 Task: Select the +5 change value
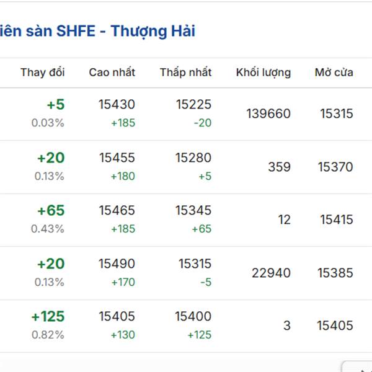[x=56, y=104]
